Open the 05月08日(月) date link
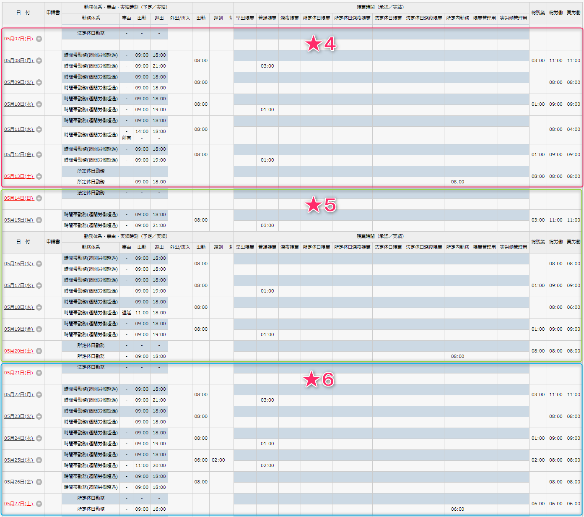This screenshot has width=584, height=517. [x=19, y=60]
